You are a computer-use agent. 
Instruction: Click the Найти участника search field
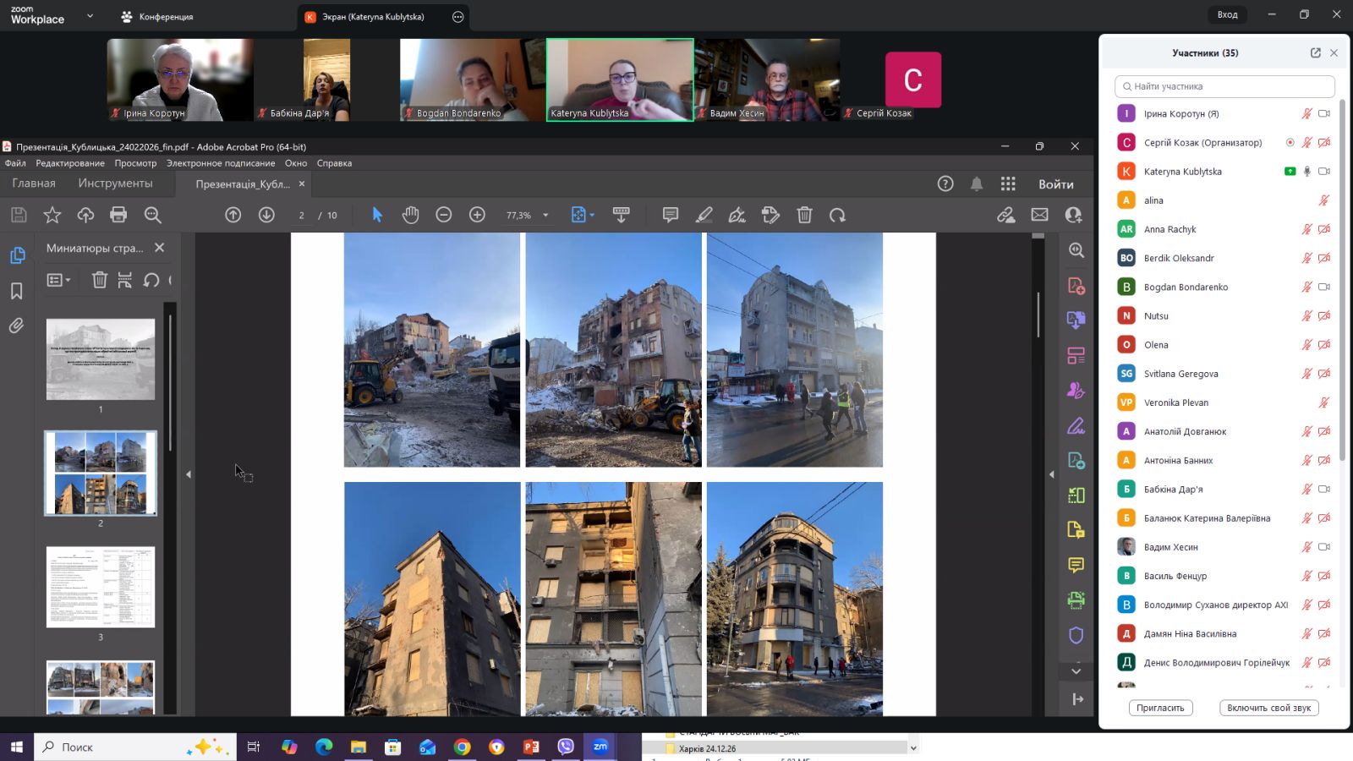click(1224, 86)
